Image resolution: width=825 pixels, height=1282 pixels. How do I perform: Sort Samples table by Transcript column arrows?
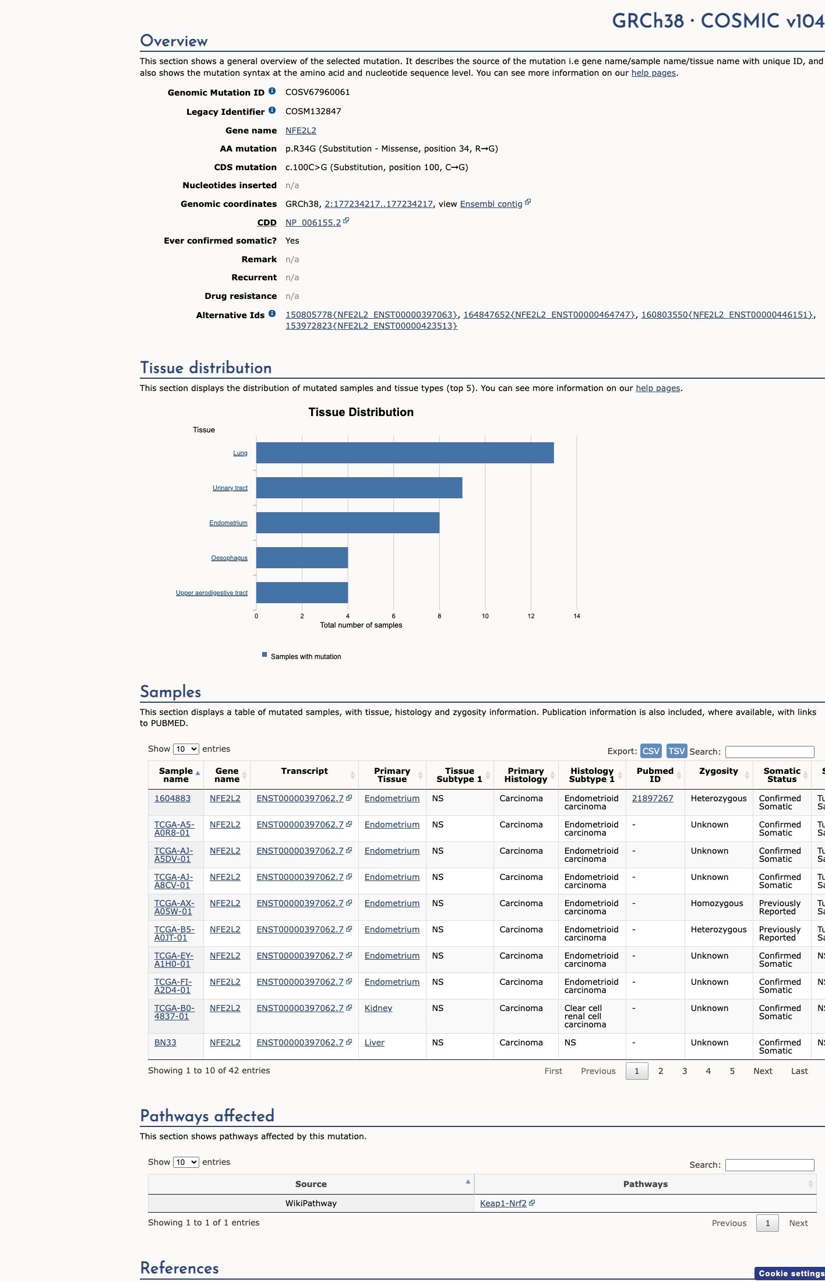point(352,775)
